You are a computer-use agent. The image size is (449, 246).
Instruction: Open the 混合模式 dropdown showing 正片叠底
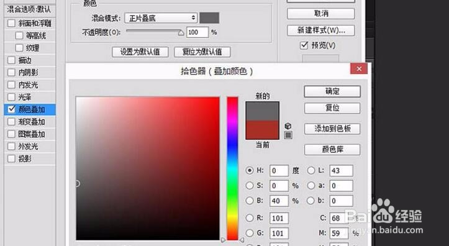161,18
